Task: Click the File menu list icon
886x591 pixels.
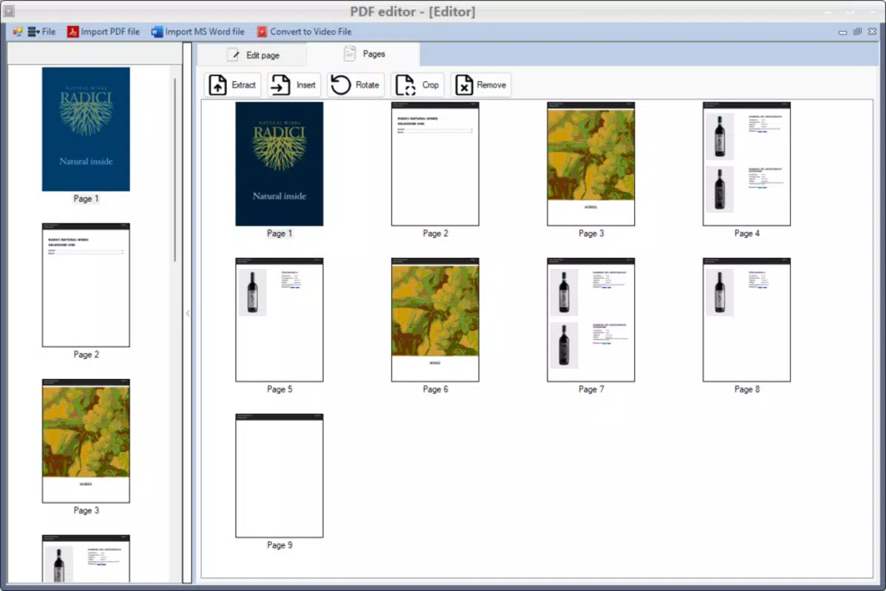Action: 33,32
